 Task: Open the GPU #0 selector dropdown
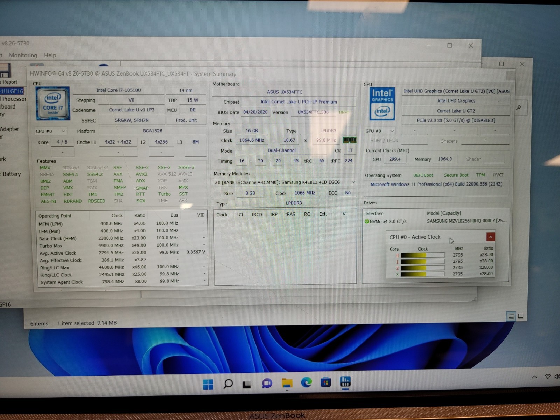tap(380, 131)
